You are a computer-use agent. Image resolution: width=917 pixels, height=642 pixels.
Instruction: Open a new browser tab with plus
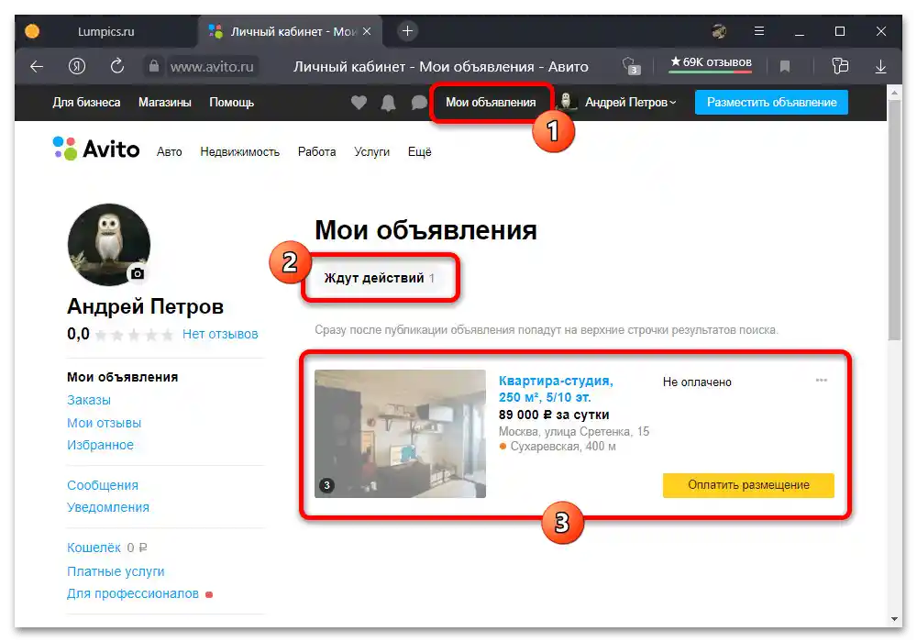pyautogui.click(x=408, y=31)
